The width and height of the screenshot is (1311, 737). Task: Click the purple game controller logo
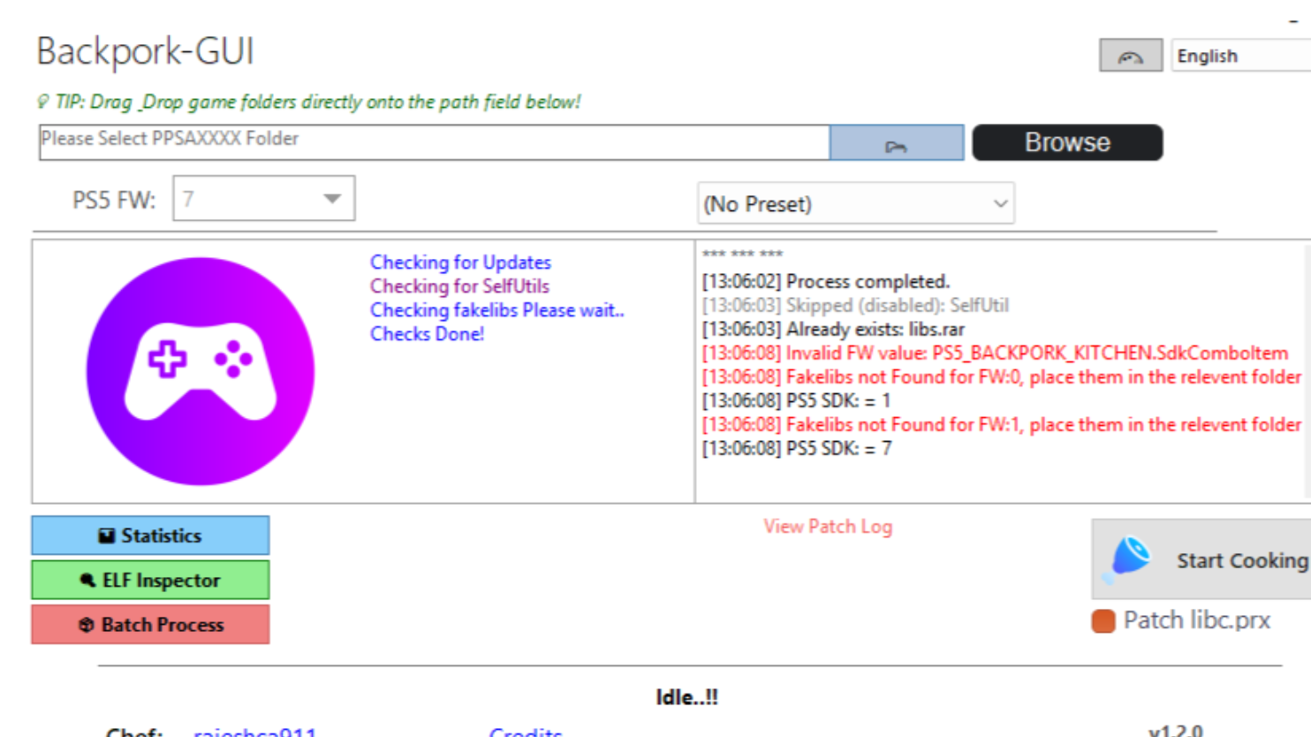point(201,371)
